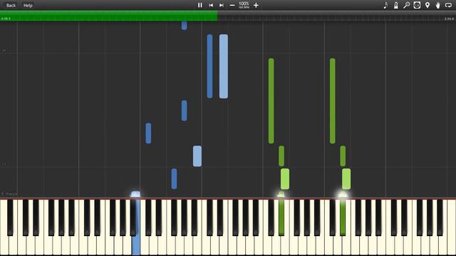Click the total duration label on the progress bar
This screenshot has height=256, width=456.
pos(450,19)
